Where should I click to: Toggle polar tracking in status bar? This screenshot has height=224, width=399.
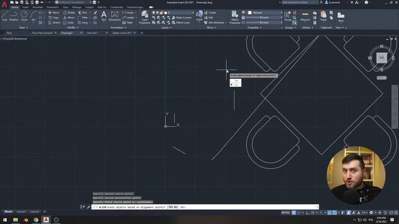[313, 213]
